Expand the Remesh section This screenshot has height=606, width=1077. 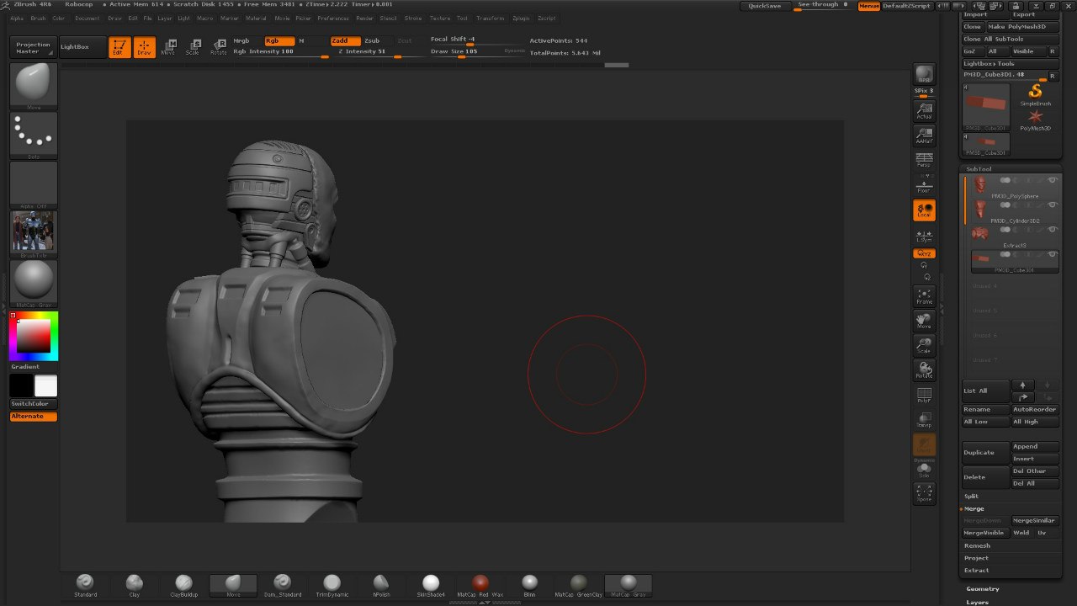[x=977, y=545]
